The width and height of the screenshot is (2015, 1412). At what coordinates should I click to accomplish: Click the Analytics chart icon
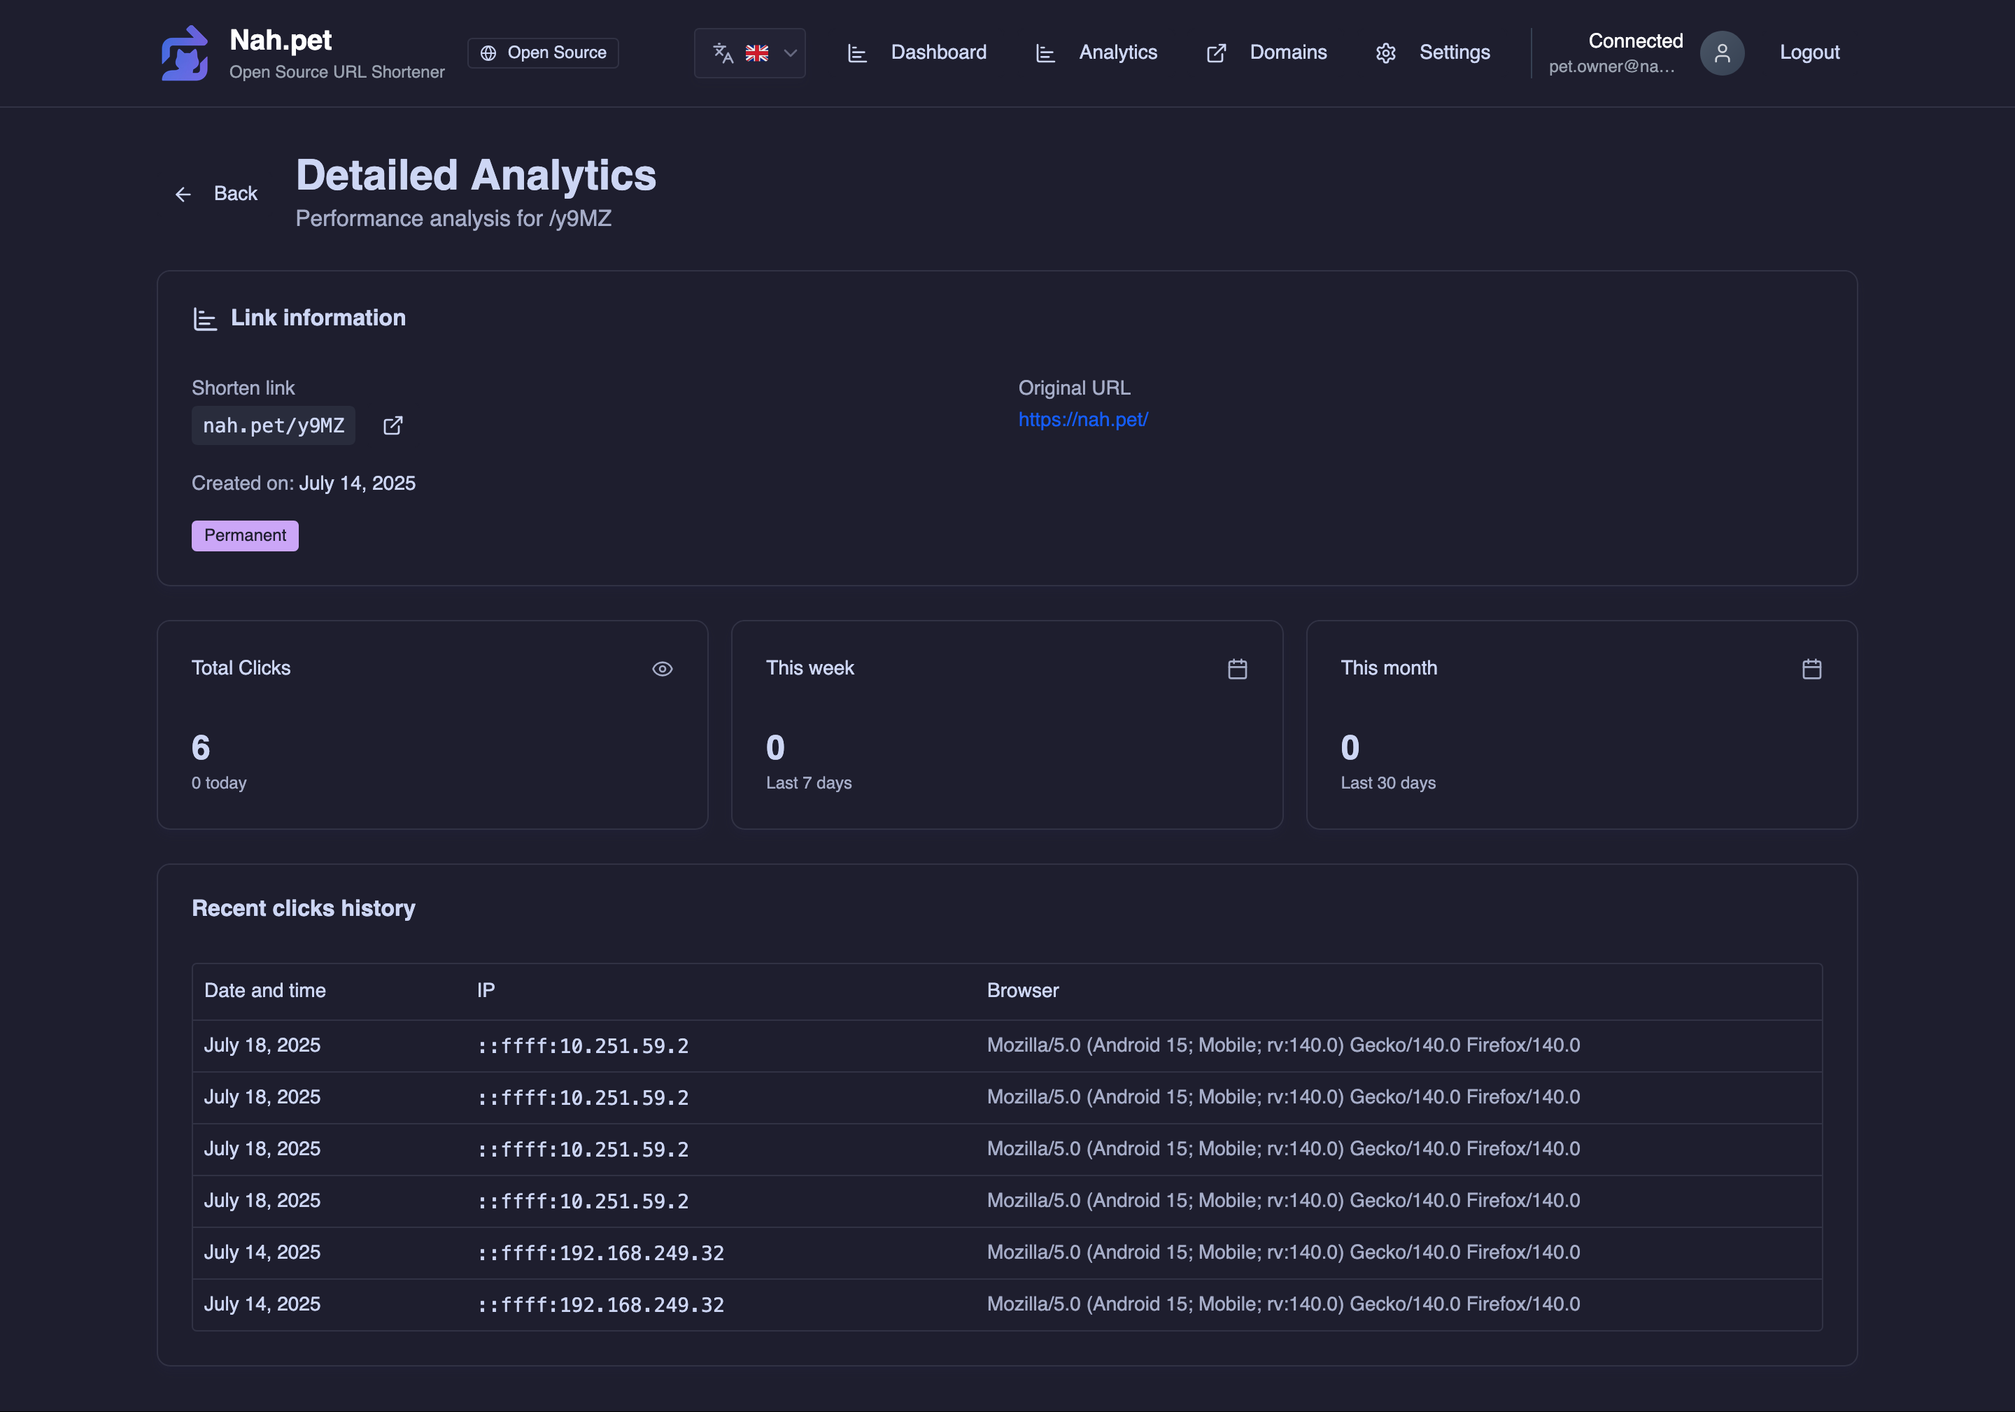(1045, 54)
